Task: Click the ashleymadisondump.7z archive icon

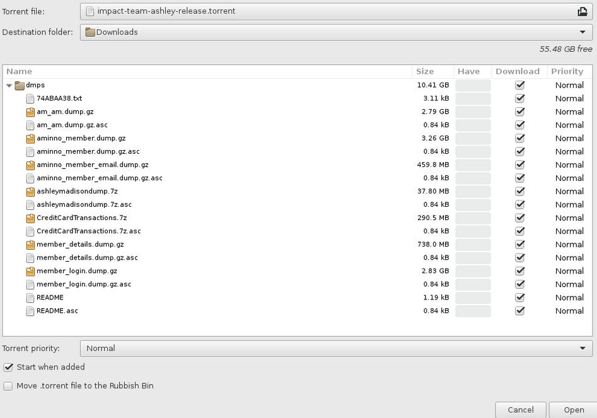Action: (x=30, y=192)
